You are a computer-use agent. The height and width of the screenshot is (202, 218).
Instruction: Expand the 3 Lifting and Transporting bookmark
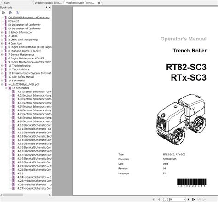2,40
